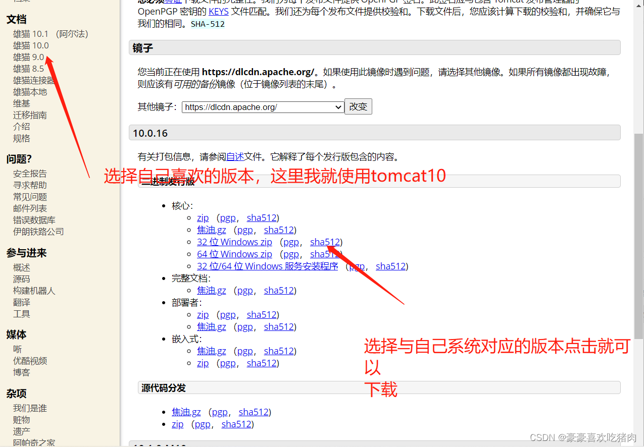Open 赃物 sidebar link

[22, 420]
